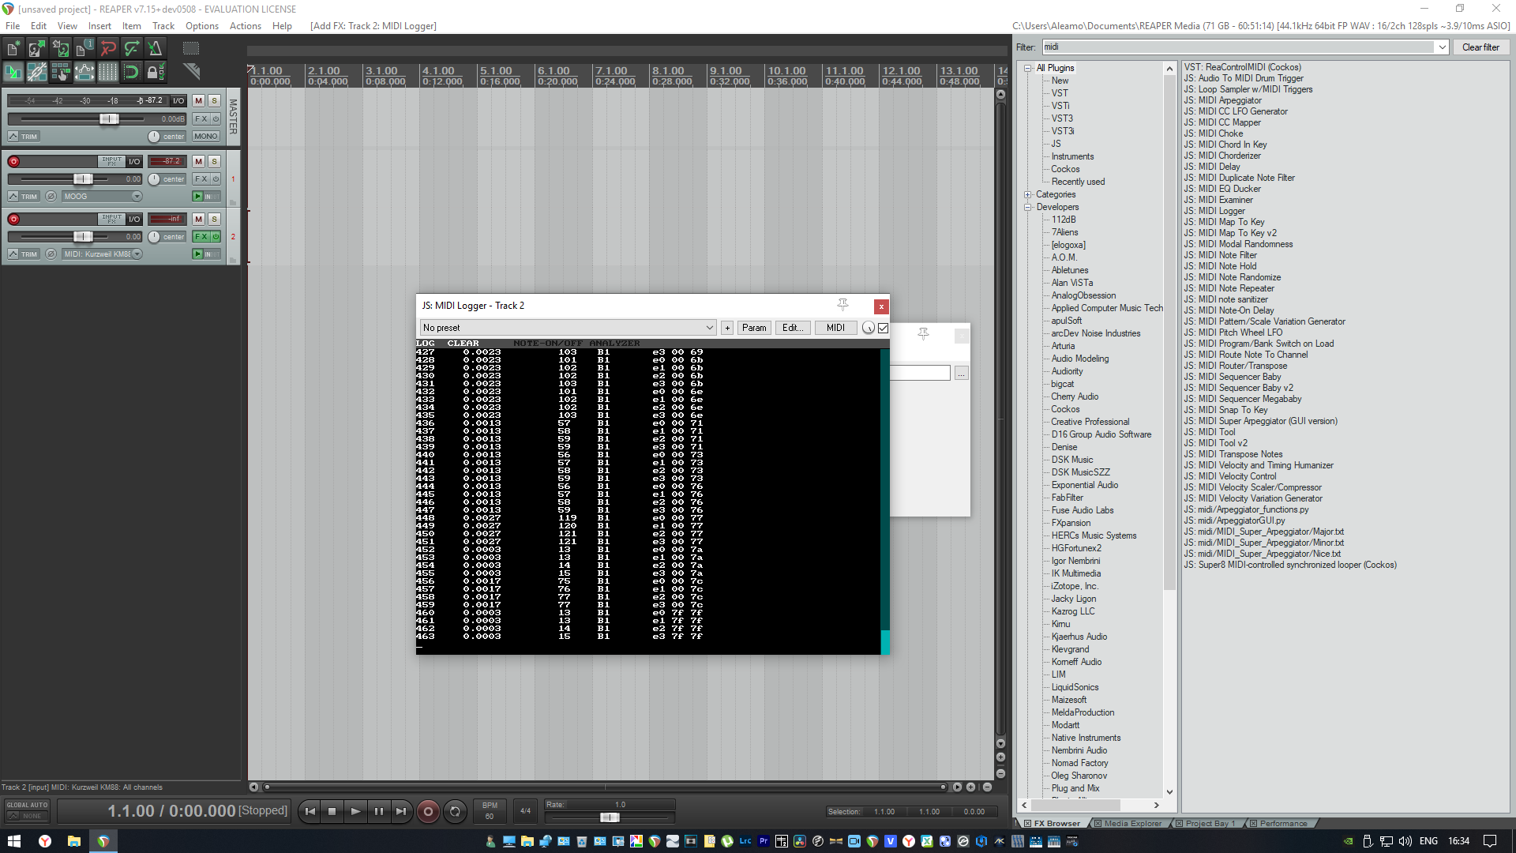The image size is (1516, 853).
Task: Toggle the transport repeat loop button
Action: pyautogui.click(x=455, y=811)
